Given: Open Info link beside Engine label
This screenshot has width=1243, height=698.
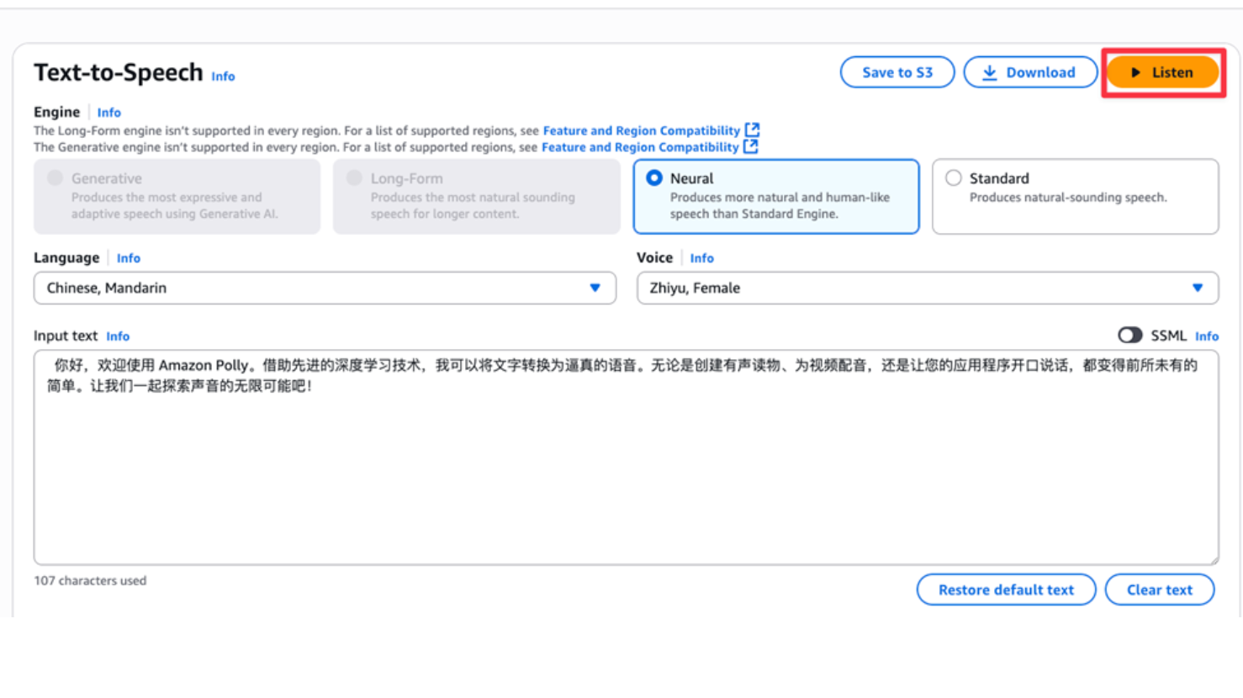Looking at the screenshot, I should [x=108, y=113].
